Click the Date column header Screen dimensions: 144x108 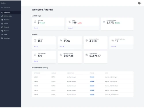(106, 73)
